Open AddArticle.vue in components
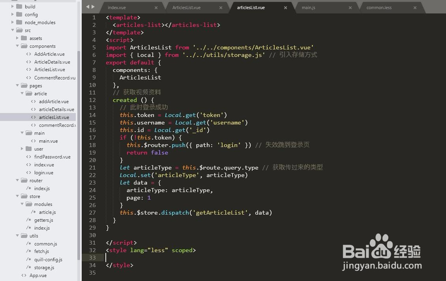This screenshot has width=446, height=281. coord(49,54)
